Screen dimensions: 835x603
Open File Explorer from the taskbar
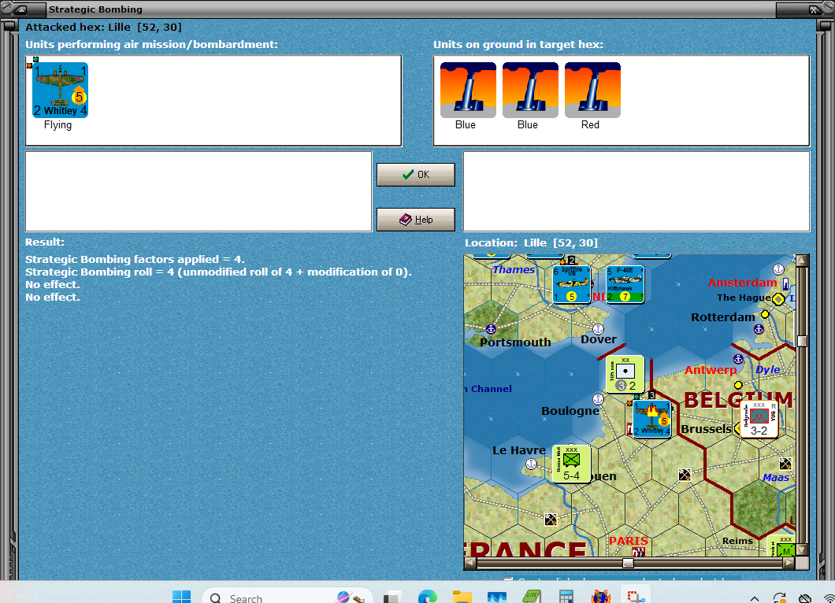tap(462, 597)
